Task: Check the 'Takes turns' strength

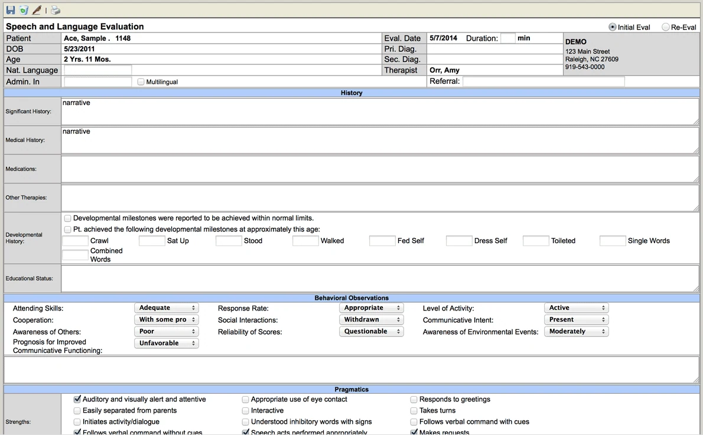Action: tap(414, 410)
